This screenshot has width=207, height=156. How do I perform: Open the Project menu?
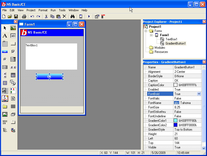pyautogui.click(x=31, y=10)
